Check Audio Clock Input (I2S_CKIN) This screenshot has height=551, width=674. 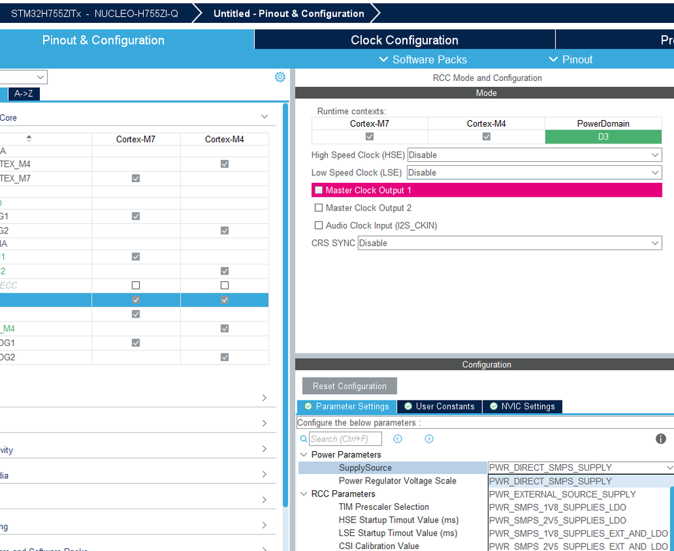point(318,225)
